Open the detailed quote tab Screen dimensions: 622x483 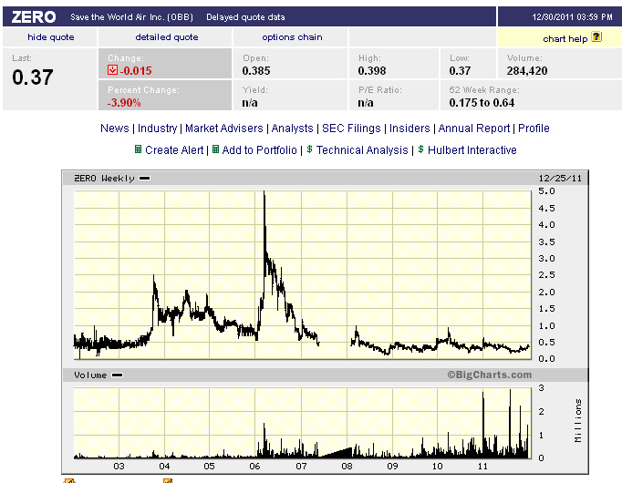(167, 37)
